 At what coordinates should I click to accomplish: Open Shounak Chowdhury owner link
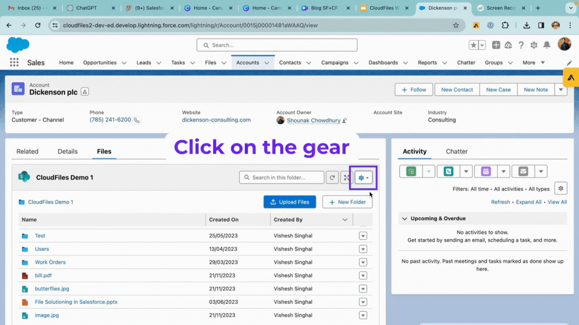(313, 120)
